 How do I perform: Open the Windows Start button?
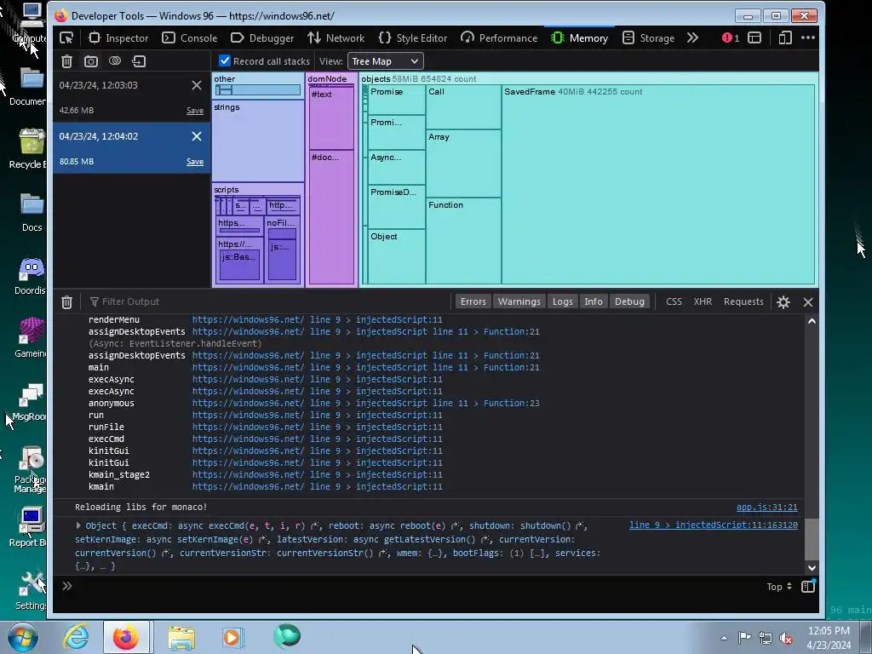(x=23, y=637)
